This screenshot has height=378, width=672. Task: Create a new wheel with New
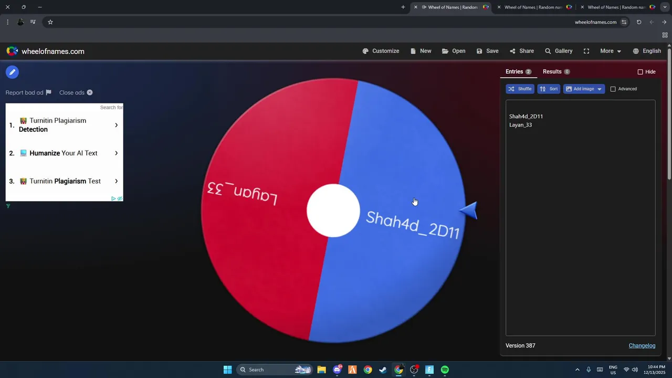pos(421,51)
